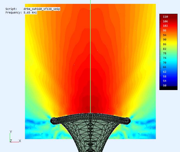Image resolution: width=180 pixels, height=152 pixels.
Task: Click the 70 value on color legend
Action: [x=165, y=63]
